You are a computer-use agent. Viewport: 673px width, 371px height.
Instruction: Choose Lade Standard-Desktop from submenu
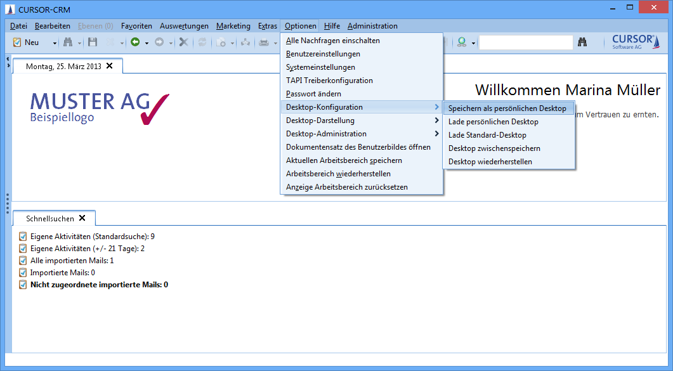click(x=487, y=135)
